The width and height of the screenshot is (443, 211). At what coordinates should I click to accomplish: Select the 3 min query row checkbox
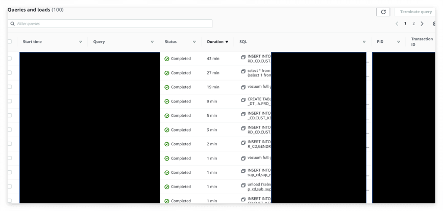pos(10,129)
